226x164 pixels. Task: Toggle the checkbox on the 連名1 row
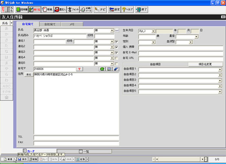click(x=116, y=41)
